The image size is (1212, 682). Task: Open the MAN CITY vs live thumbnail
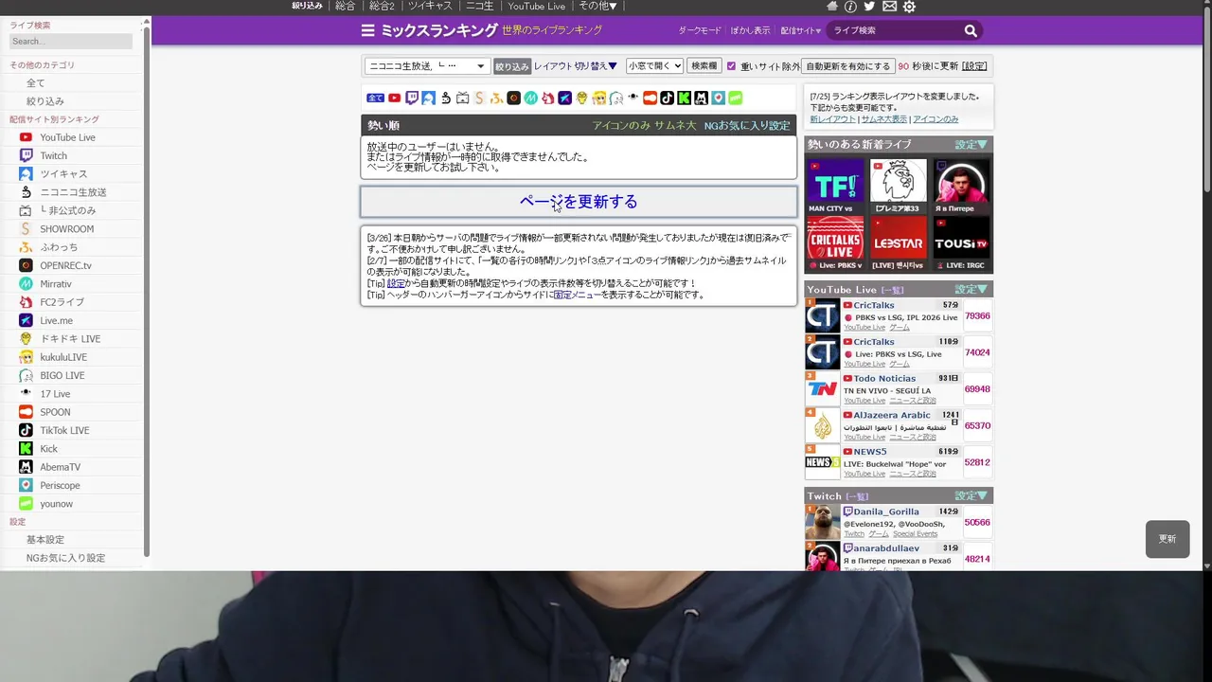coord(834,187)
